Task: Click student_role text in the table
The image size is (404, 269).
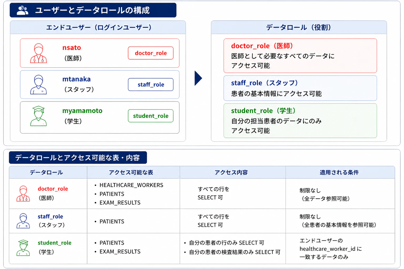Action: (55, 243)
